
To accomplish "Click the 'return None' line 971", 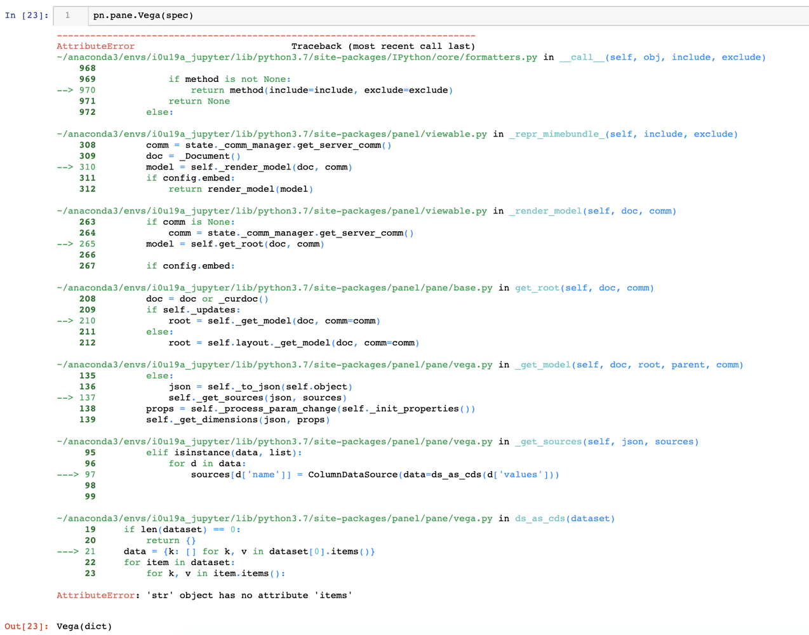I will pyautogui.click(x=199, y=101).
